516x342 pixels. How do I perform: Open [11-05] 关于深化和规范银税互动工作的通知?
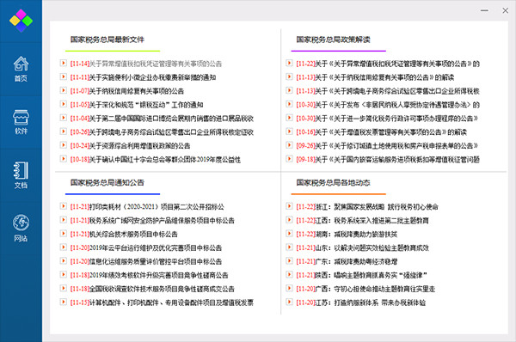pos(137,105)
